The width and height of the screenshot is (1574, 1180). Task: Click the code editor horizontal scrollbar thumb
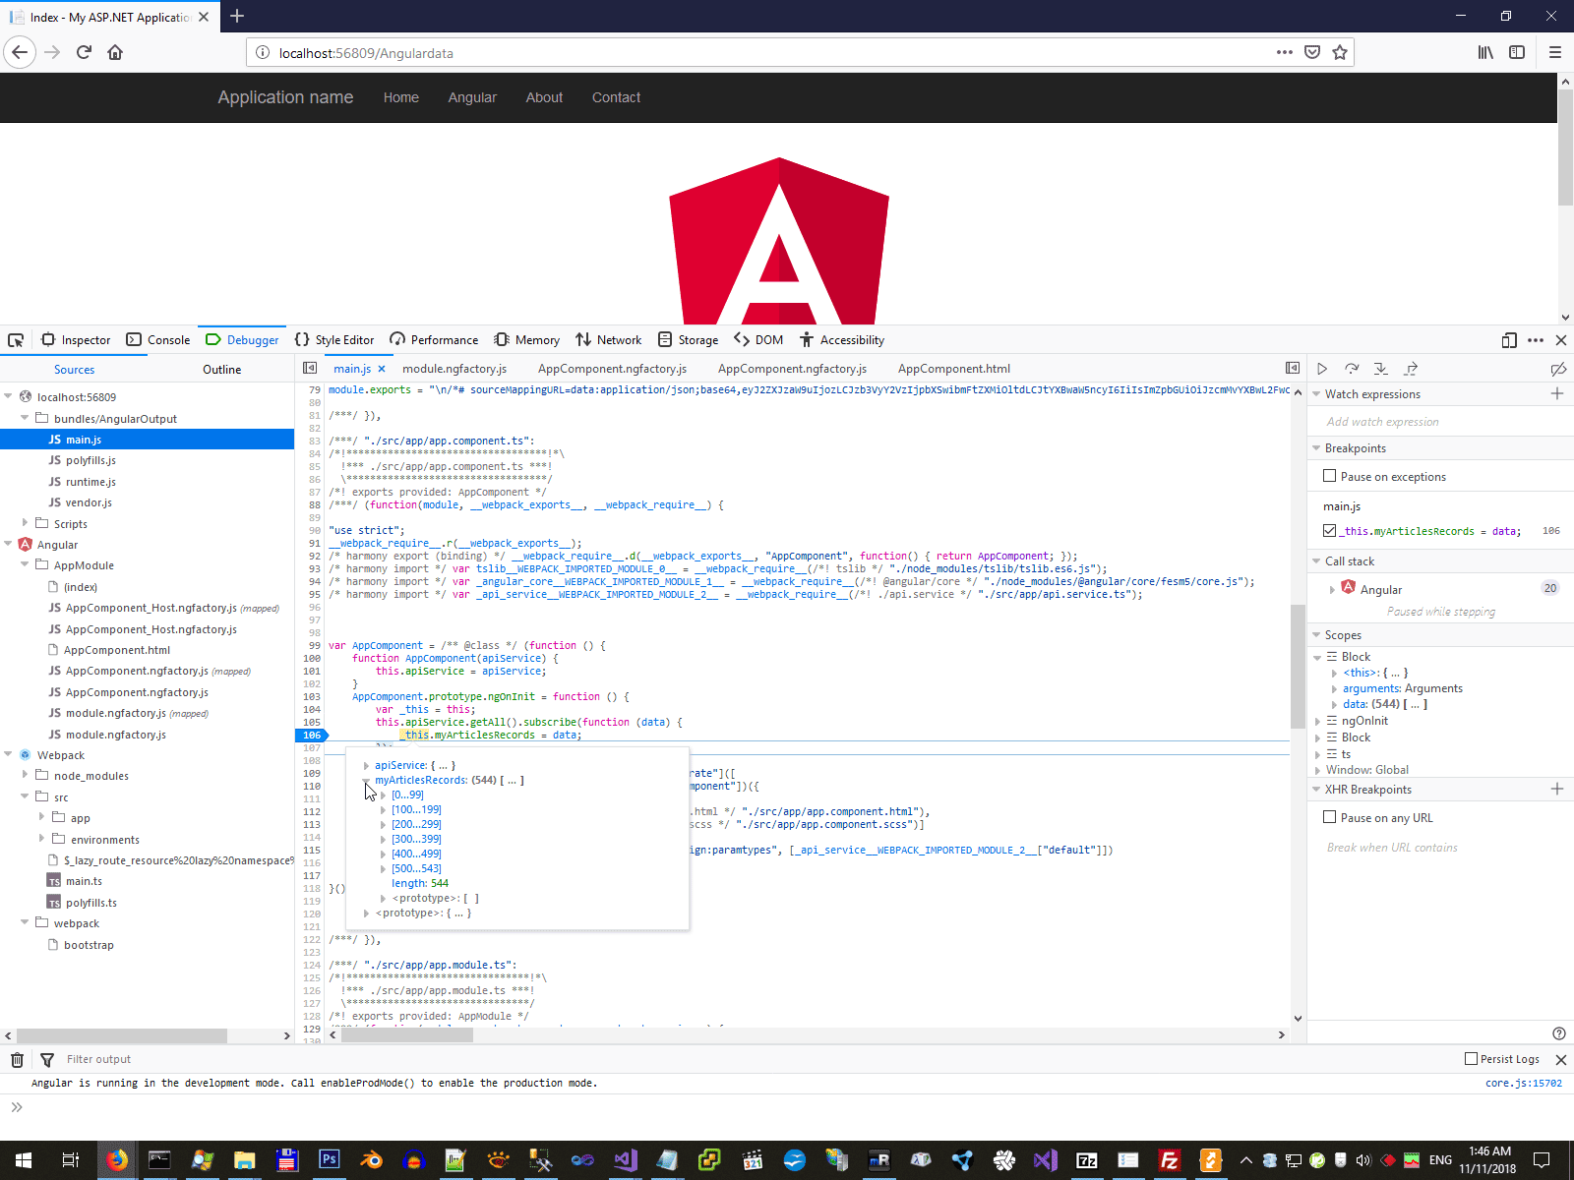407,1034
